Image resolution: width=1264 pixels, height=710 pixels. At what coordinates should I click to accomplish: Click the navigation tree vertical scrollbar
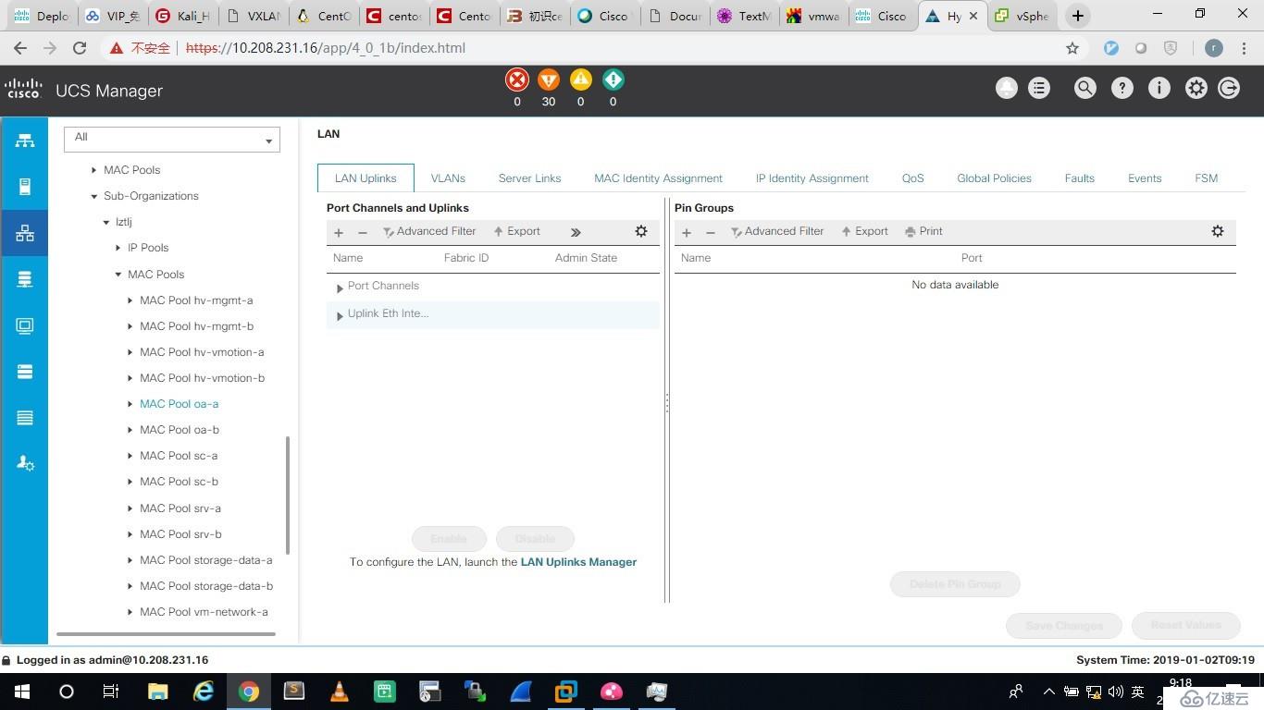[x=288, y=496]
